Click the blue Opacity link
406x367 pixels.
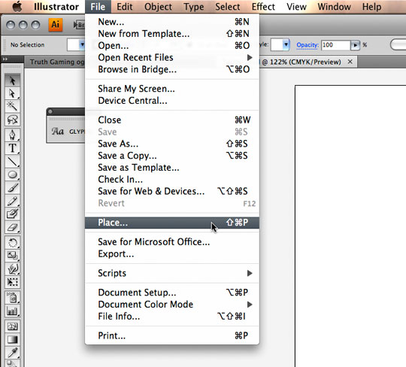tap(308, 45)
